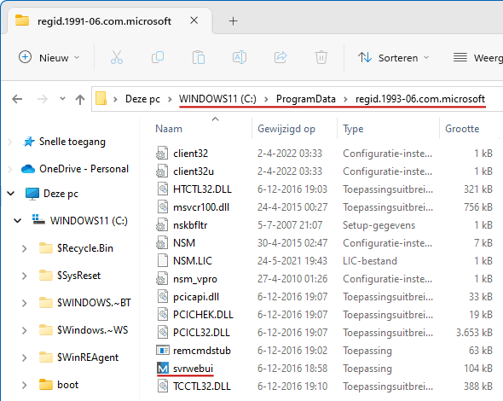Image resolution: width=503 pixels, height=401 pixels.
Task: Open chevron after 'Deze pc' breadcrumb
Action: click(x=170, y=99)
